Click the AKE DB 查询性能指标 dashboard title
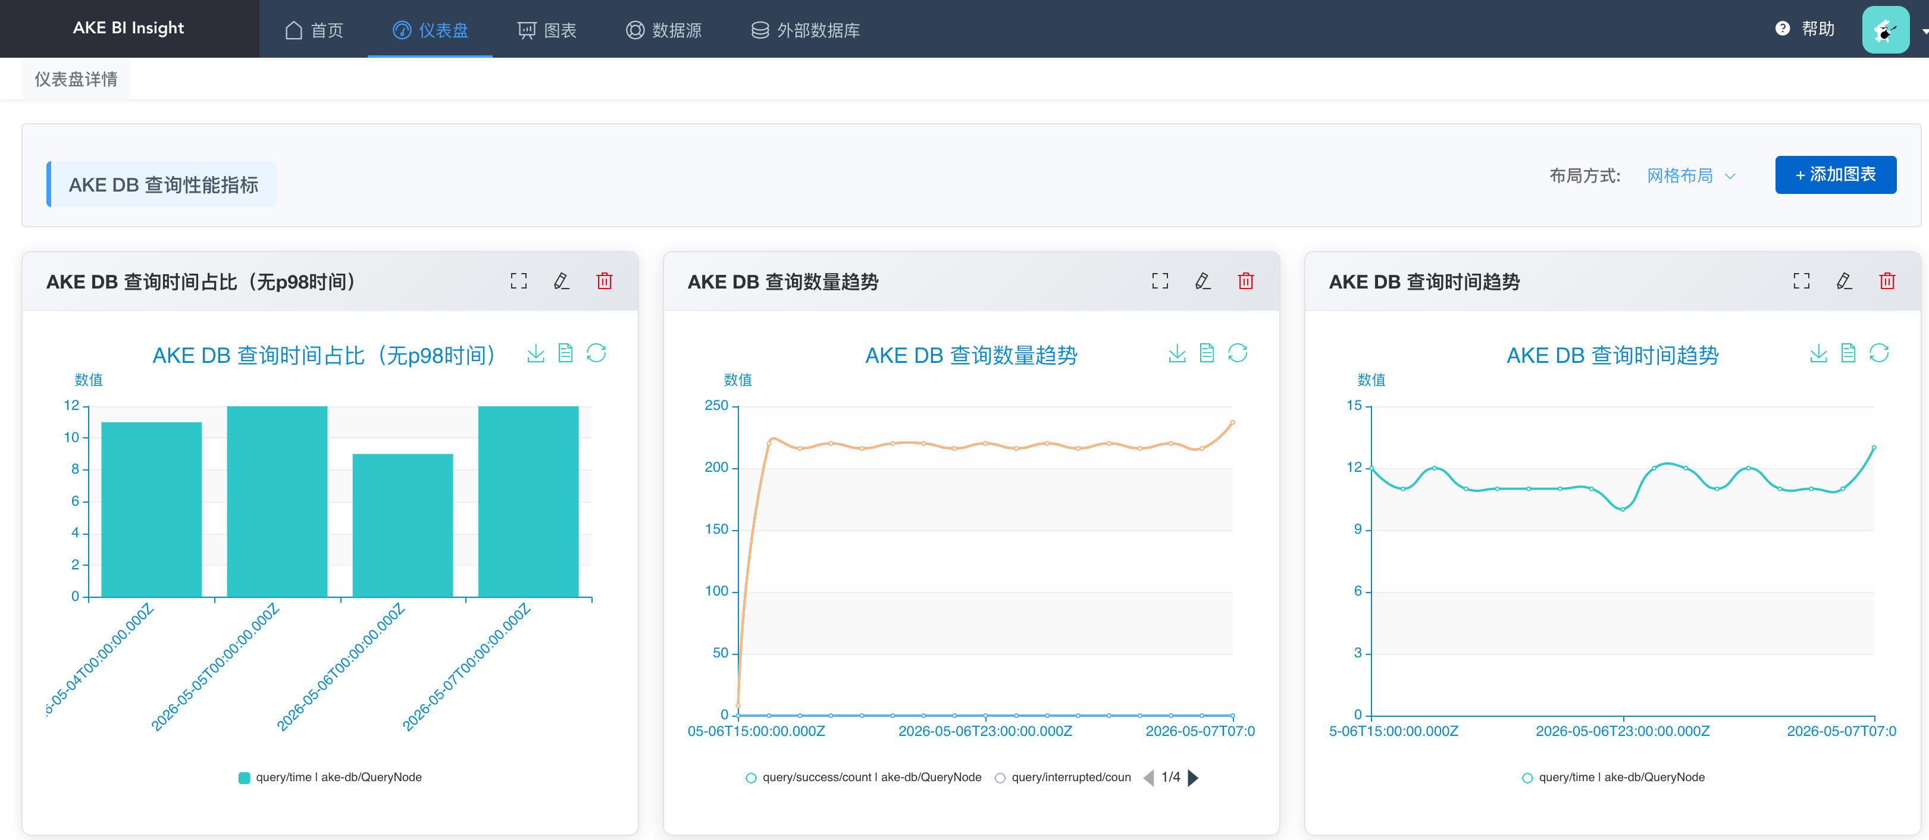1929x840 pixels. point(163,185)
